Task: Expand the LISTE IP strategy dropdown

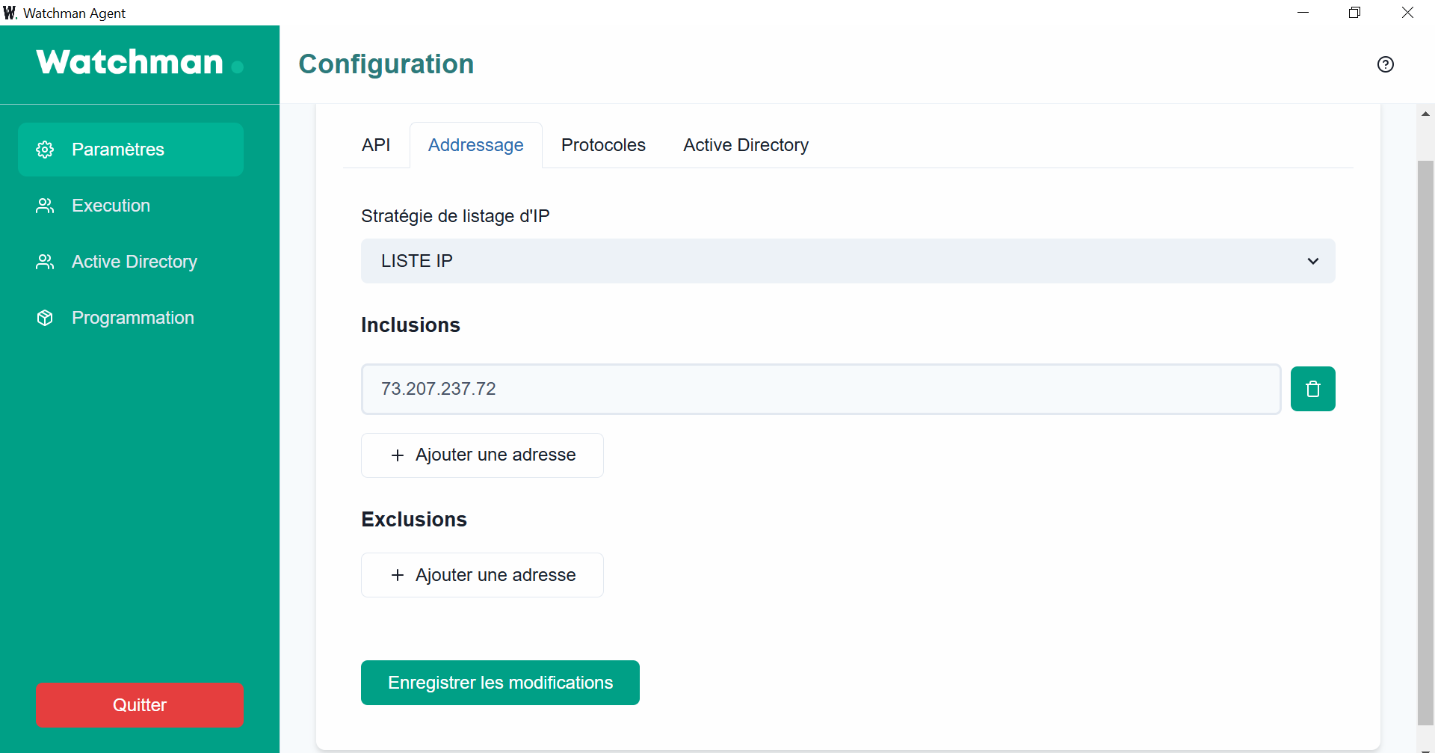Action: click(x=848, y=261)
